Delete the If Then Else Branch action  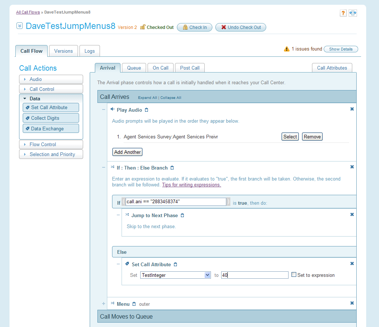(352, 167)
